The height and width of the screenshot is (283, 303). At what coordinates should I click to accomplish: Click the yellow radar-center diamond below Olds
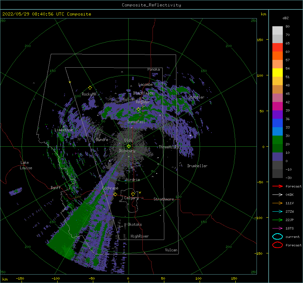click(129, 146)
